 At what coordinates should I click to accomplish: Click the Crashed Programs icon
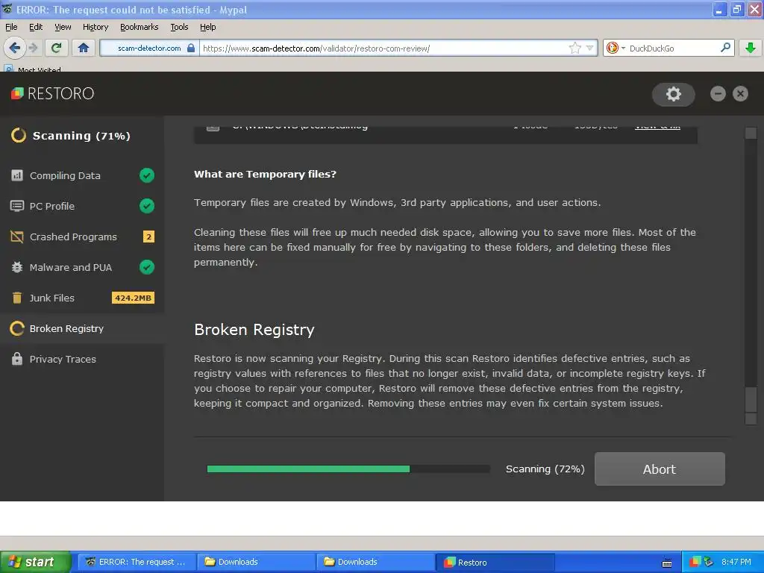17,237
